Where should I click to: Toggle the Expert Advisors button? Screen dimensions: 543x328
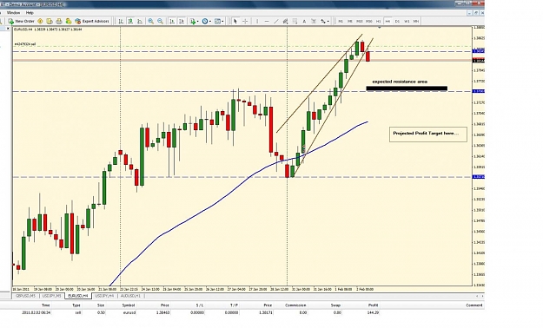click(92, 21)
